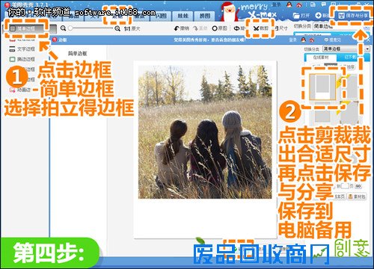Select the polaroid frame thumbnail highlighted in orange
The width and height of the screenshot is (374, 269).
tap(322, 87)
